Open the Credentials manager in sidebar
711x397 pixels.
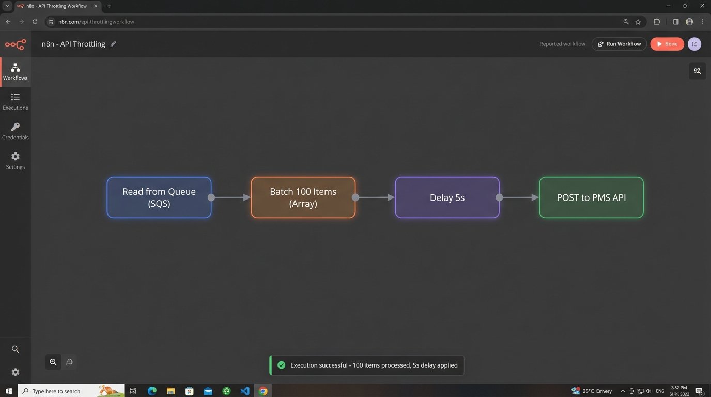pyautogui.click(x=15, y=131)
